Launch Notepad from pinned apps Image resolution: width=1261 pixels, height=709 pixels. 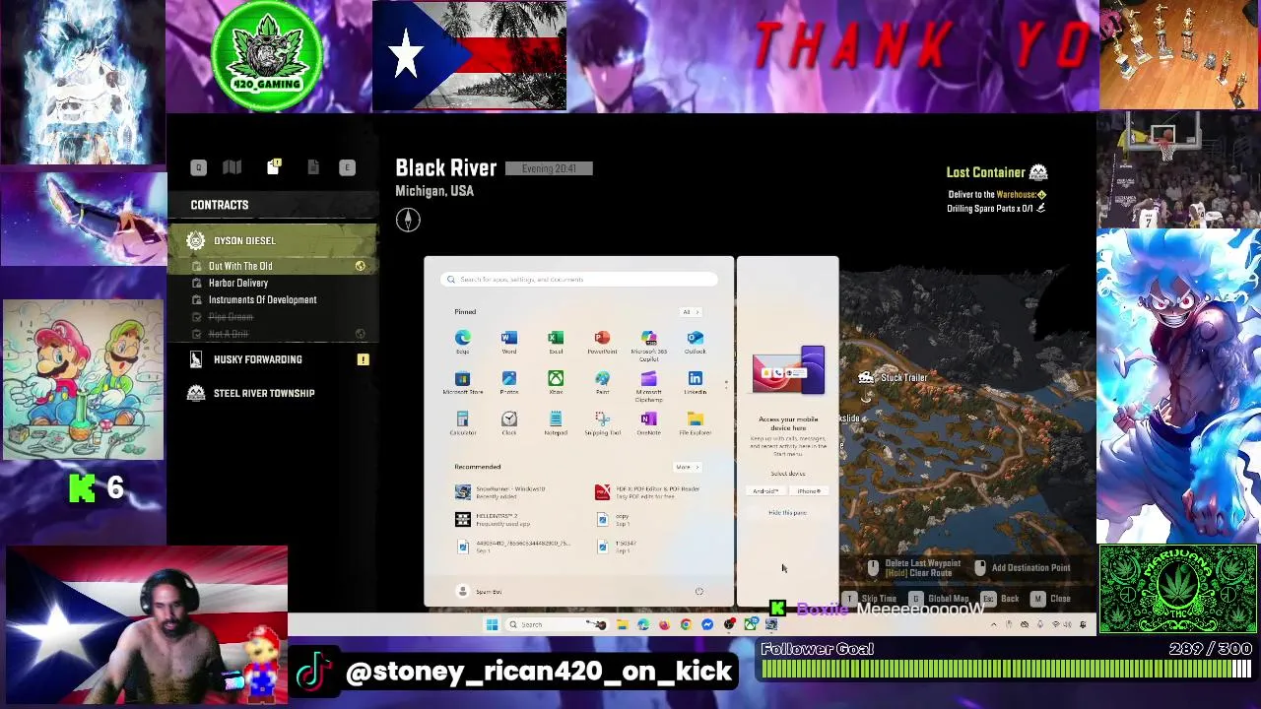pos(556,423)
